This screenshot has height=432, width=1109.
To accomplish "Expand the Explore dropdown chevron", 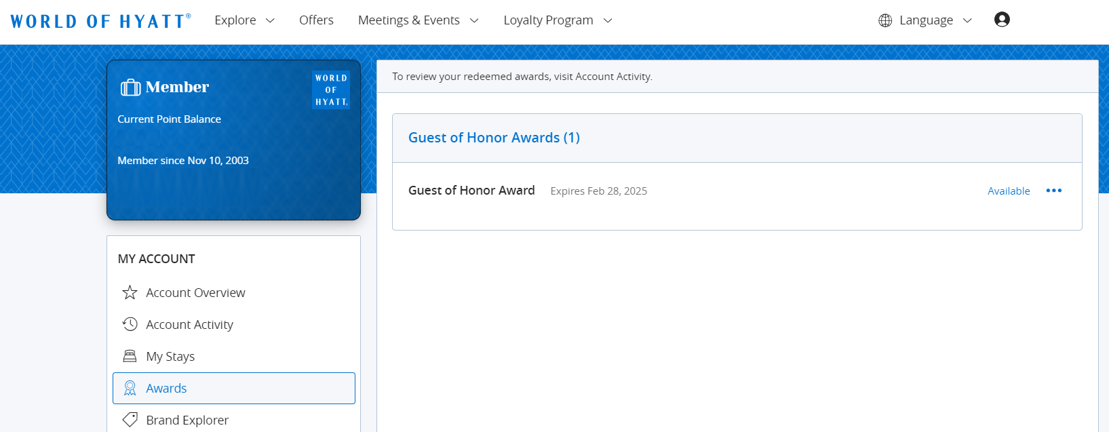I will 270,20.
